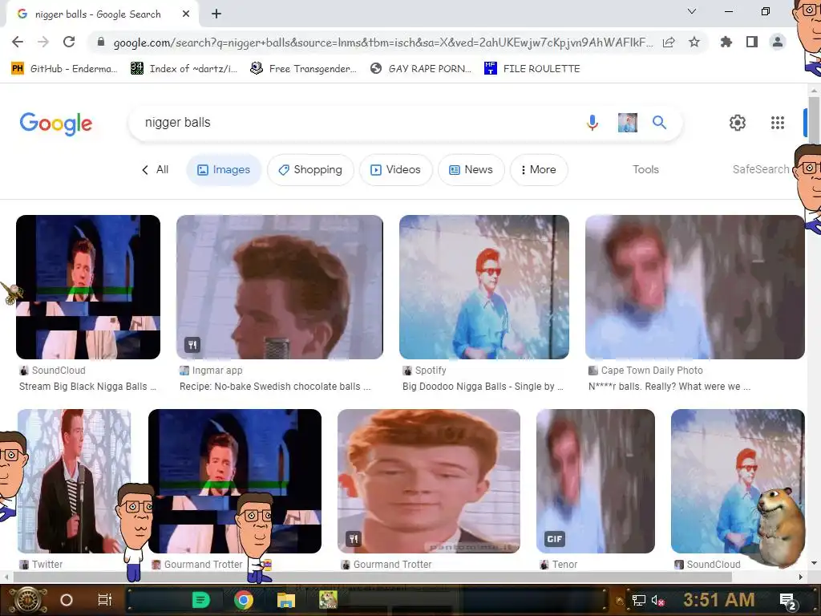Open the Spotify image result
The width and height of the screenshot is (821, 616).
click(x=483, y=287)
